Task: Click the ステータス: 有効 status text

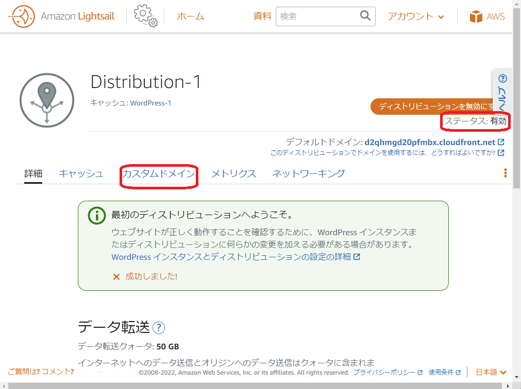Action: point(476,121)
